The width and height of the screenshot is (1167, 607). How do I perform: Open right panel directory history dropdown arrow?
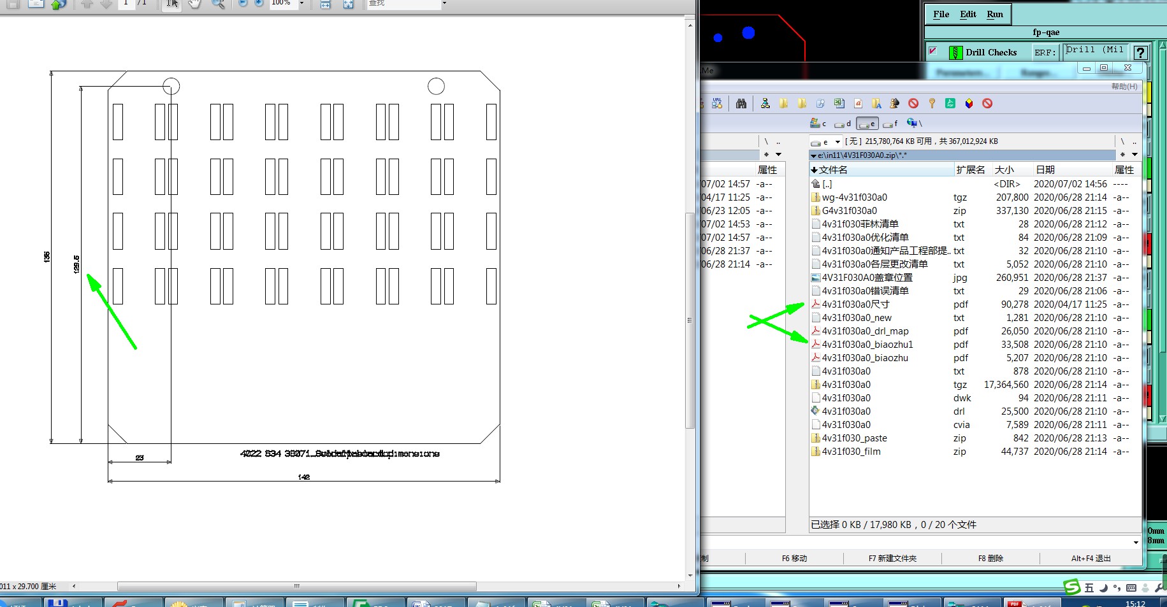coord(1134,155)
